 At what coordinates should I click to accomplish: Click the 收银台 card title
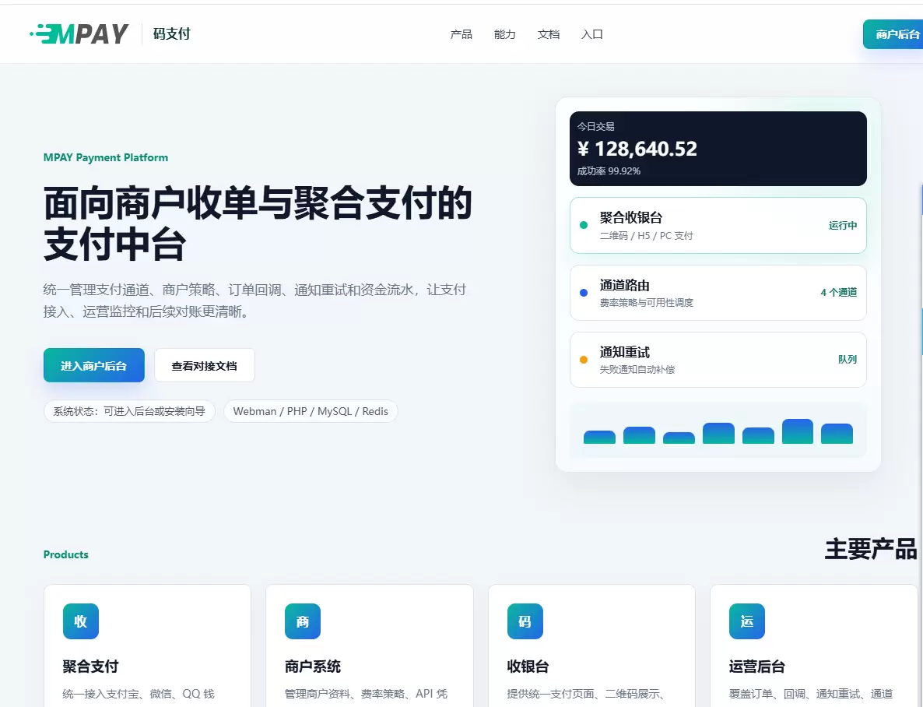[528, 667]
